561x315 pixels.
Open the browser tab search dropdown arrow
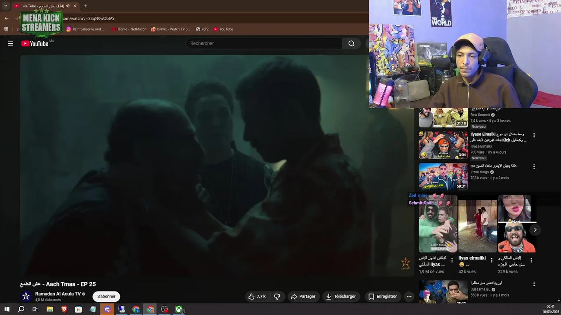point(6,6)
